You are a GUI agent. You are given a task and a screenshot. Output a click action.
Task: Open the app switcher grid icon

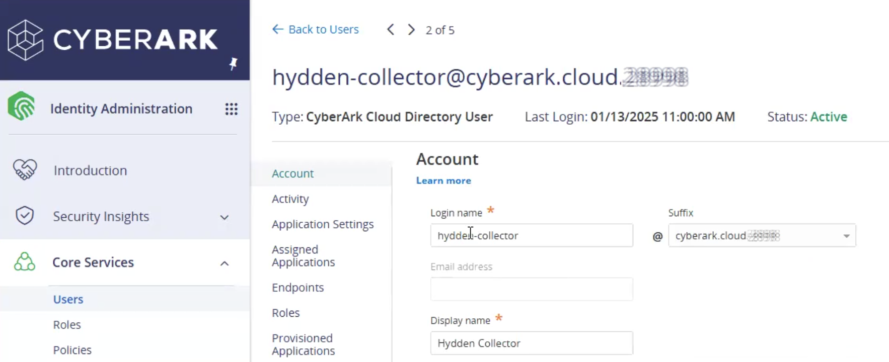pos(231,109)
